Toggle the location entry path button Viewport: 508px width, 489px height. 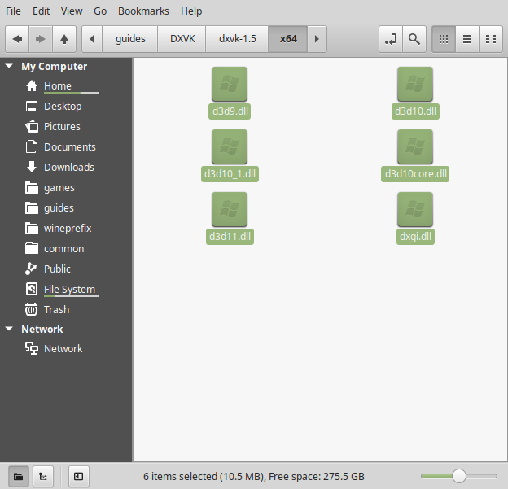coord(391,39)
